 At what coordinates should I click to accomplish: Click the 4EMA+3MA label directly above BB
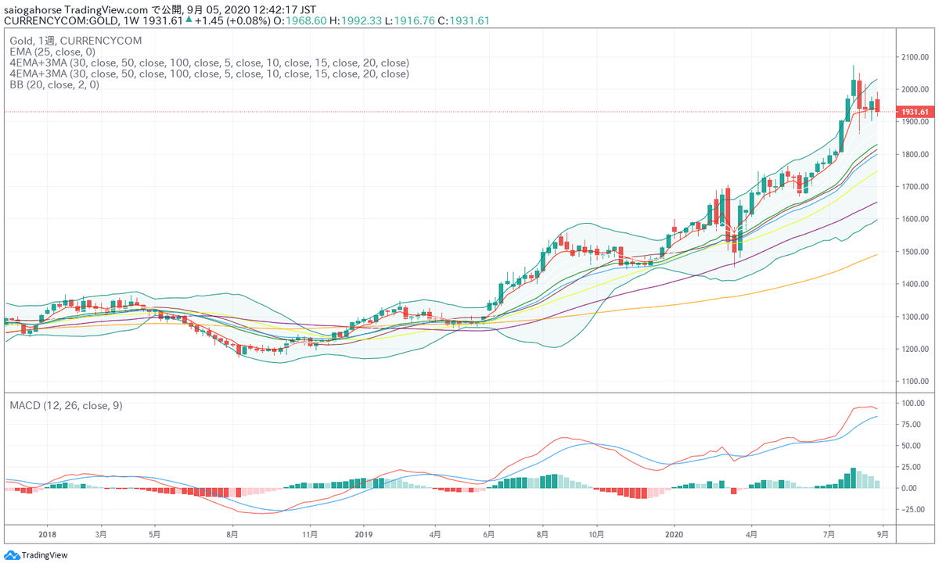click(x=209, y=74)
